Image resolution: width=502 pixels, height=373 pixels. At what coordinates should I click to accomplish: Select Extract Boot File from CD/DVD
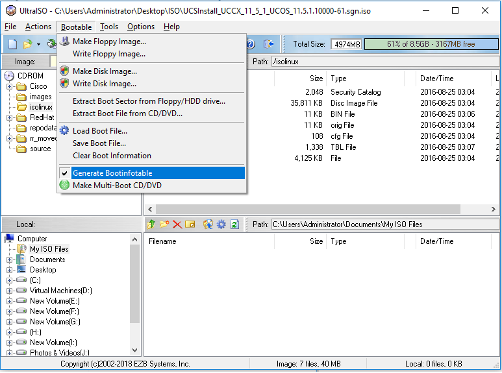point(152,114)
